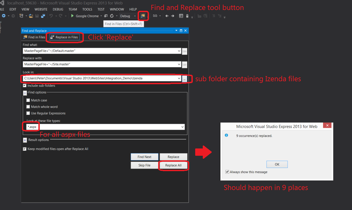The height and width of the screenshot is (210, 352).
Task: Click the white left arrow toolbar icon
Action: (167, 16)
